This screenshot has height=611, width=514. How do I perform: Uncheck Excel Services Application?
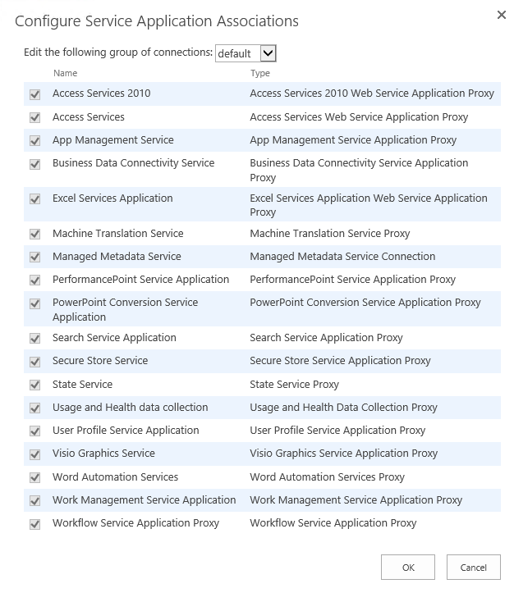pos(35,199)
